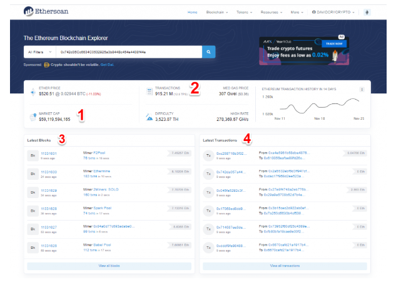Open miner Spark Pool link
The width and height of the screenshot is (396, 282).
click(102, 208)
